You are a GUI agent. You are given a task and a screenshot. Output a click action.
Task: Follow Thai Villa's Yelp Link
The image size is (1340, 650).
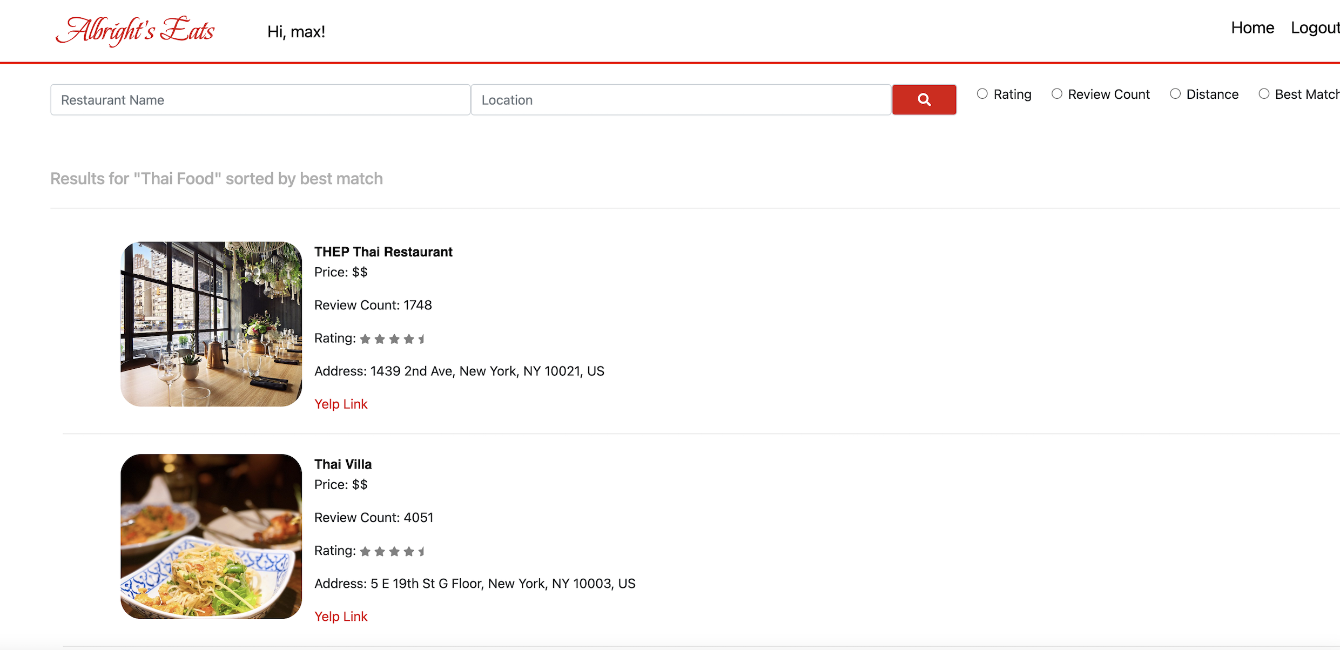[341, 616]
